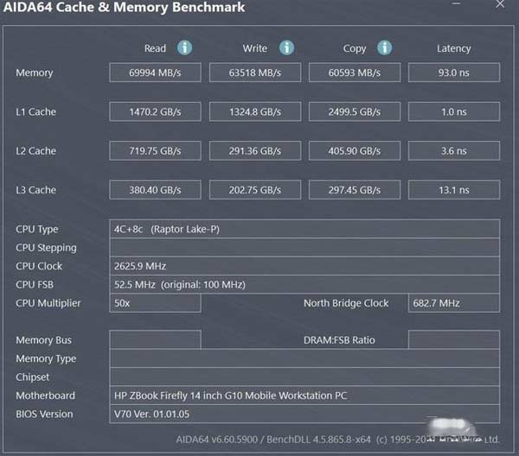Click the info icon next to Read

[x=185, y=48]
